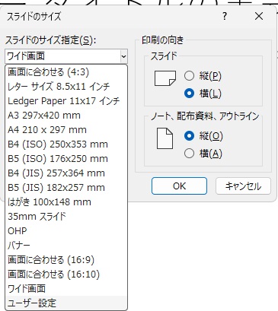Viewport: 278px width, 311px height.
Task: Confirm slide size with the OK button
Action: 179,186
